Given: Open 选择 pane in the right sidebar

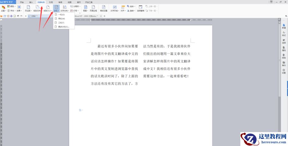Looking at the screenshot, I should point(284,41).
